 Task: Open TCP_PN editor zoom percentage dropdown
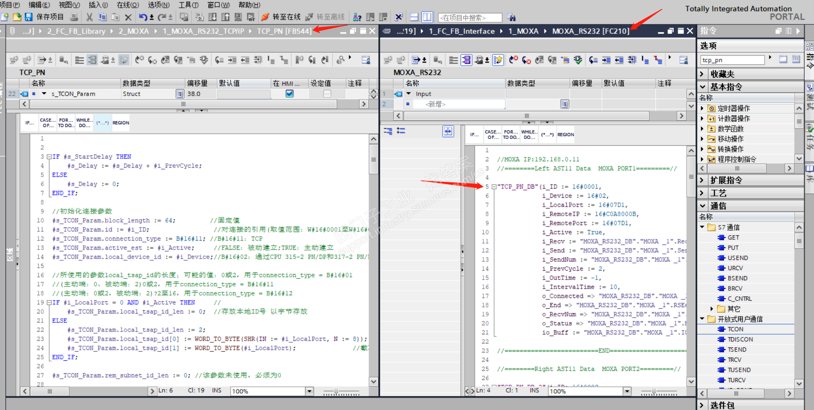(x=309, y=391)
